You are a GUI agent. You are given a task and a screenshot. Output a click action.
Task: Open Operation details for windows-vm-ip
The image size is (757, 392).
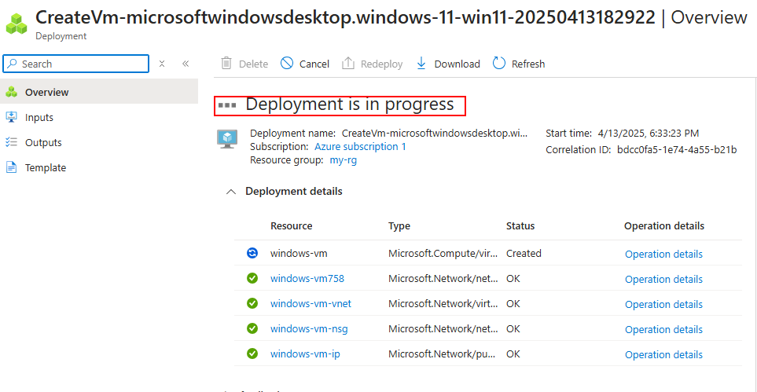point(663,354)
